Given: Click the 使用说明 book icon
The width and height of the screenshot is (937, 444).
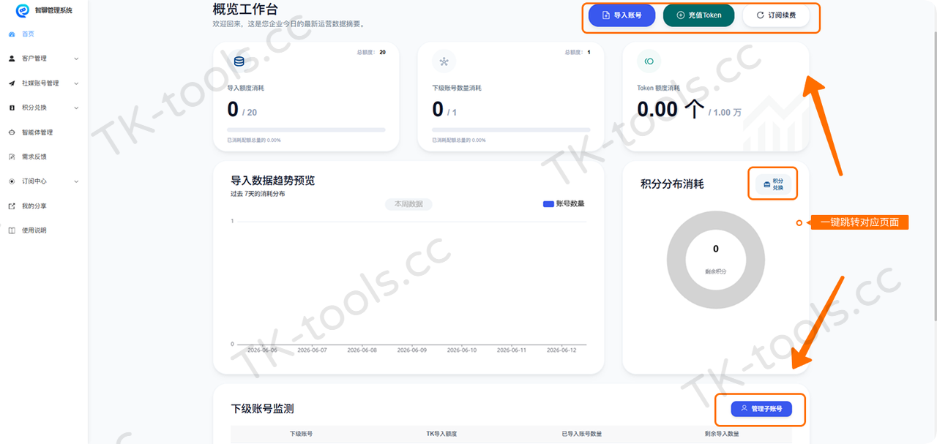Looking at the screenshot, I should click(12, 230).
